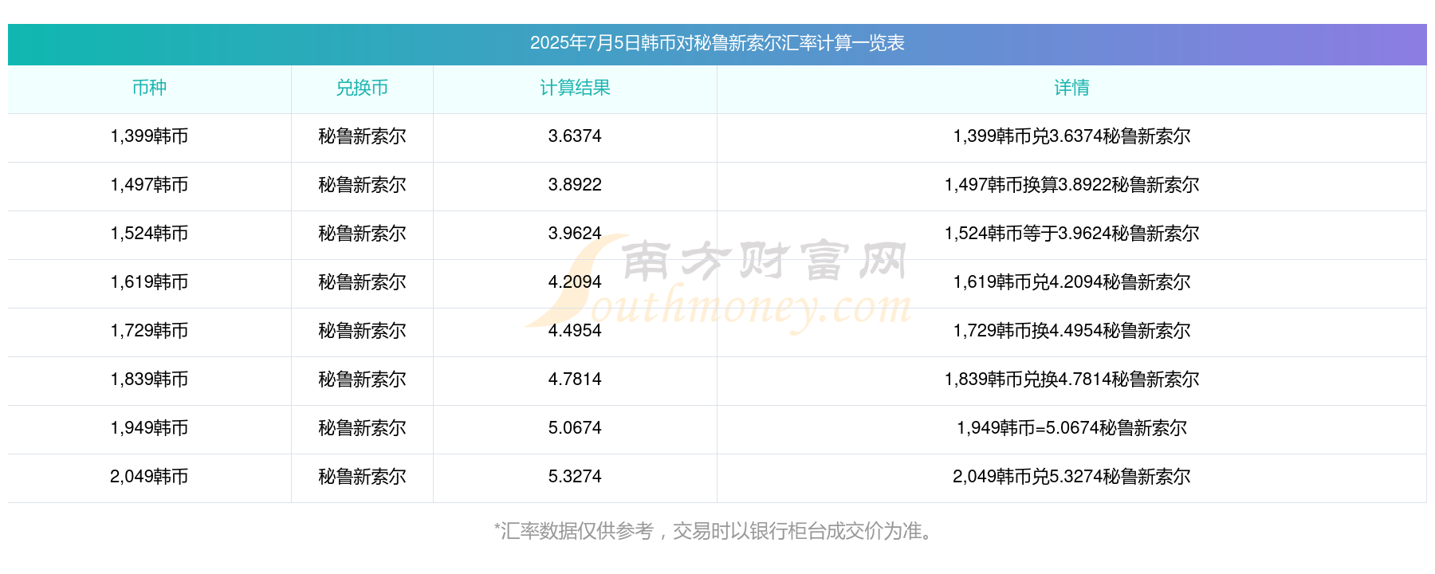Click detail text 2,049韩币兑5.3274秘鲁新索尔

coord(1071,477)
